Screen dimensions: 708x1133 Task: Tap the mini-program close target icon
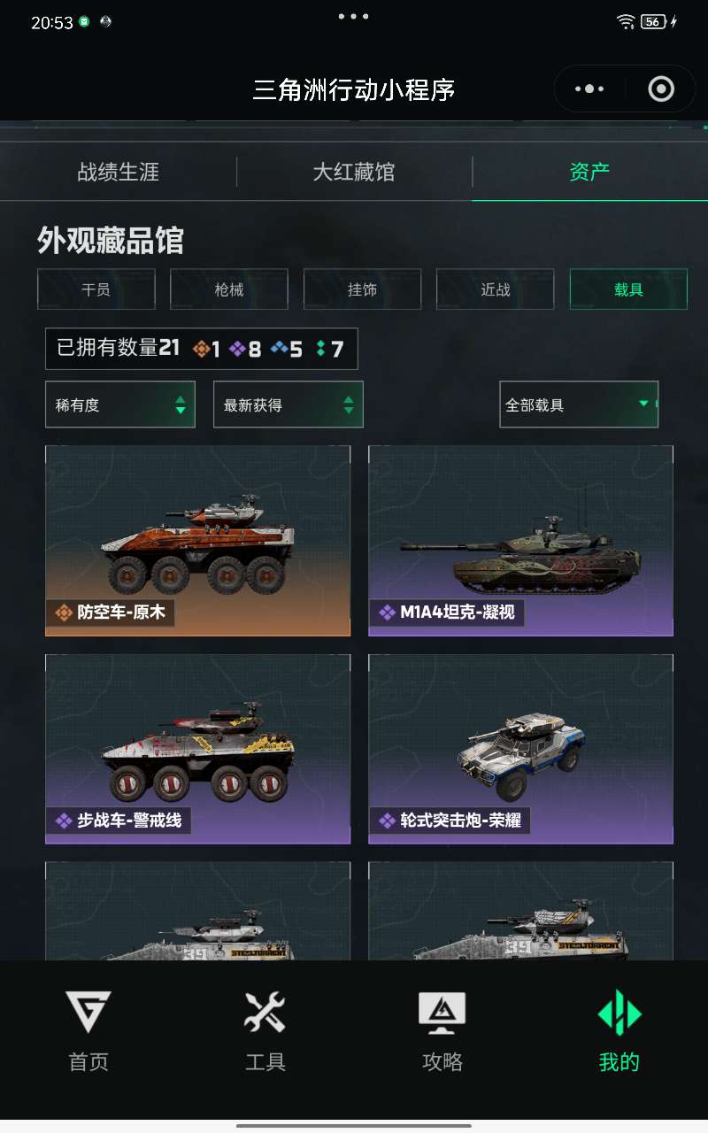click(x=661, y=89)
